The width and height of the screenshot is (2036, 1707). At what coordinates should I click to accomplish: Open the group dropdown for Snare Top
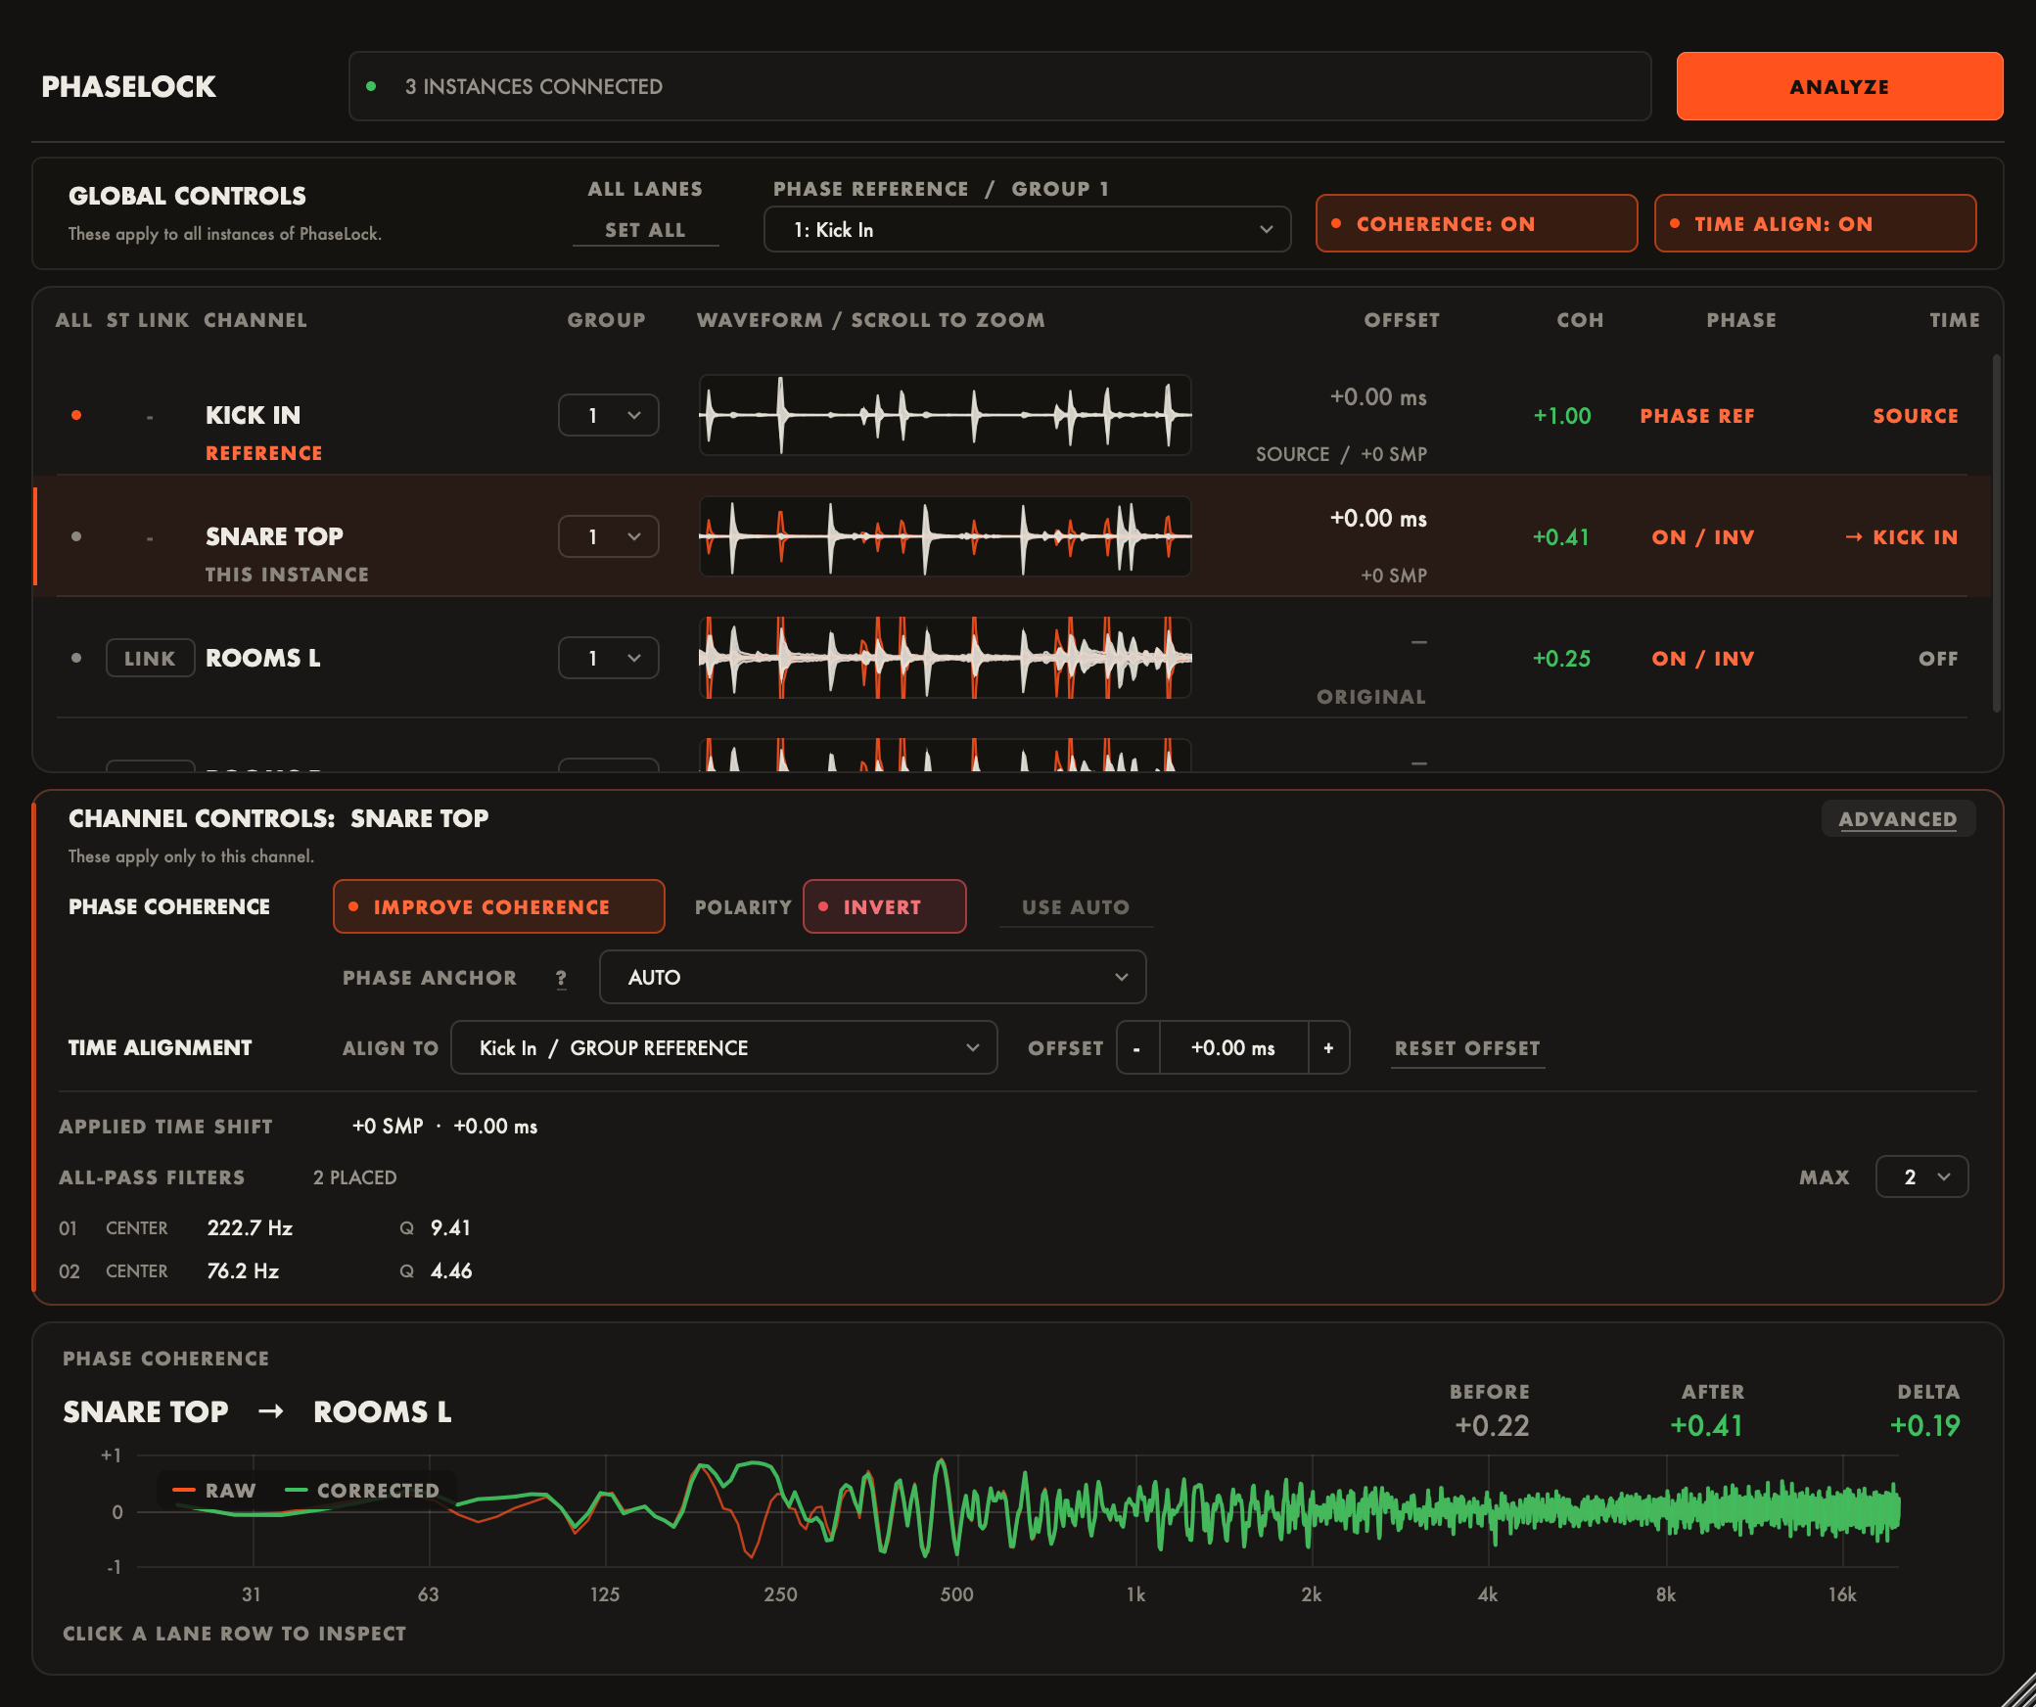608,536
